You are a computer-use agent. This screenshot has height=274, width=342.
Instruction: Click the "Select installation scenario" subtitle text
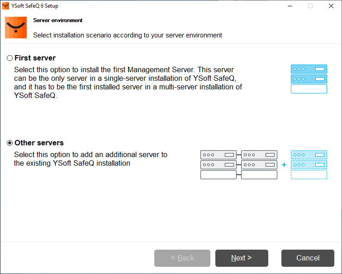(x=128, y=35)
